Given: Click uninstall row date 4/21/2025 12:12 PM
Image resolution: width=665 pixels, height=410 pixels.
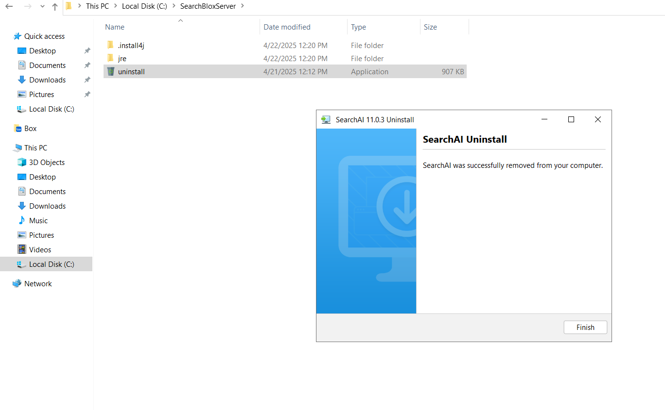Looking at the screenshot, I should tap(295, 72).
